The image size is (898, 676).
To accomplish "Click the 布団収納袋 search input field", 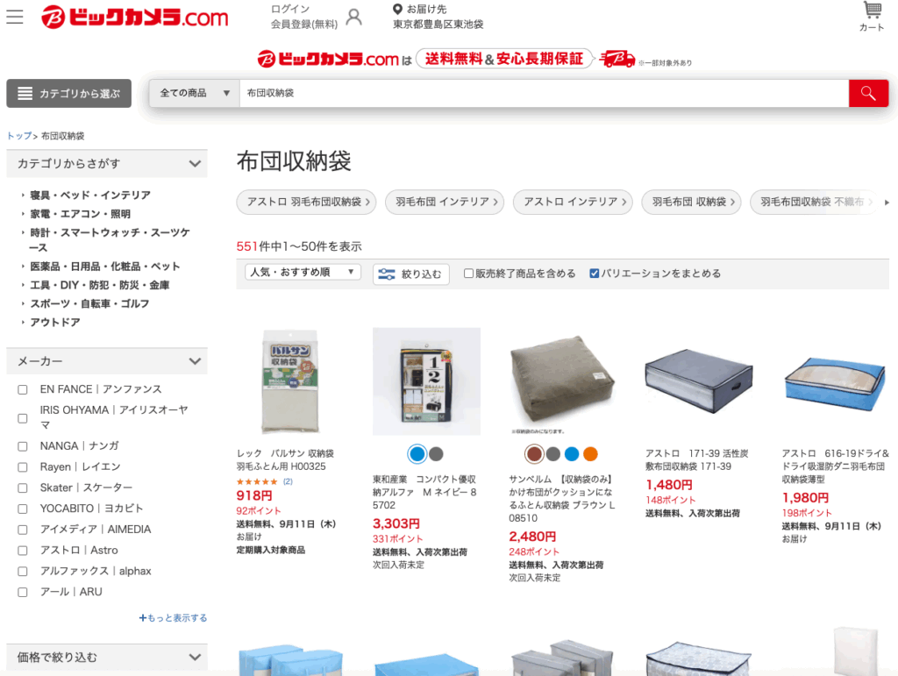I will pos(544,93).
